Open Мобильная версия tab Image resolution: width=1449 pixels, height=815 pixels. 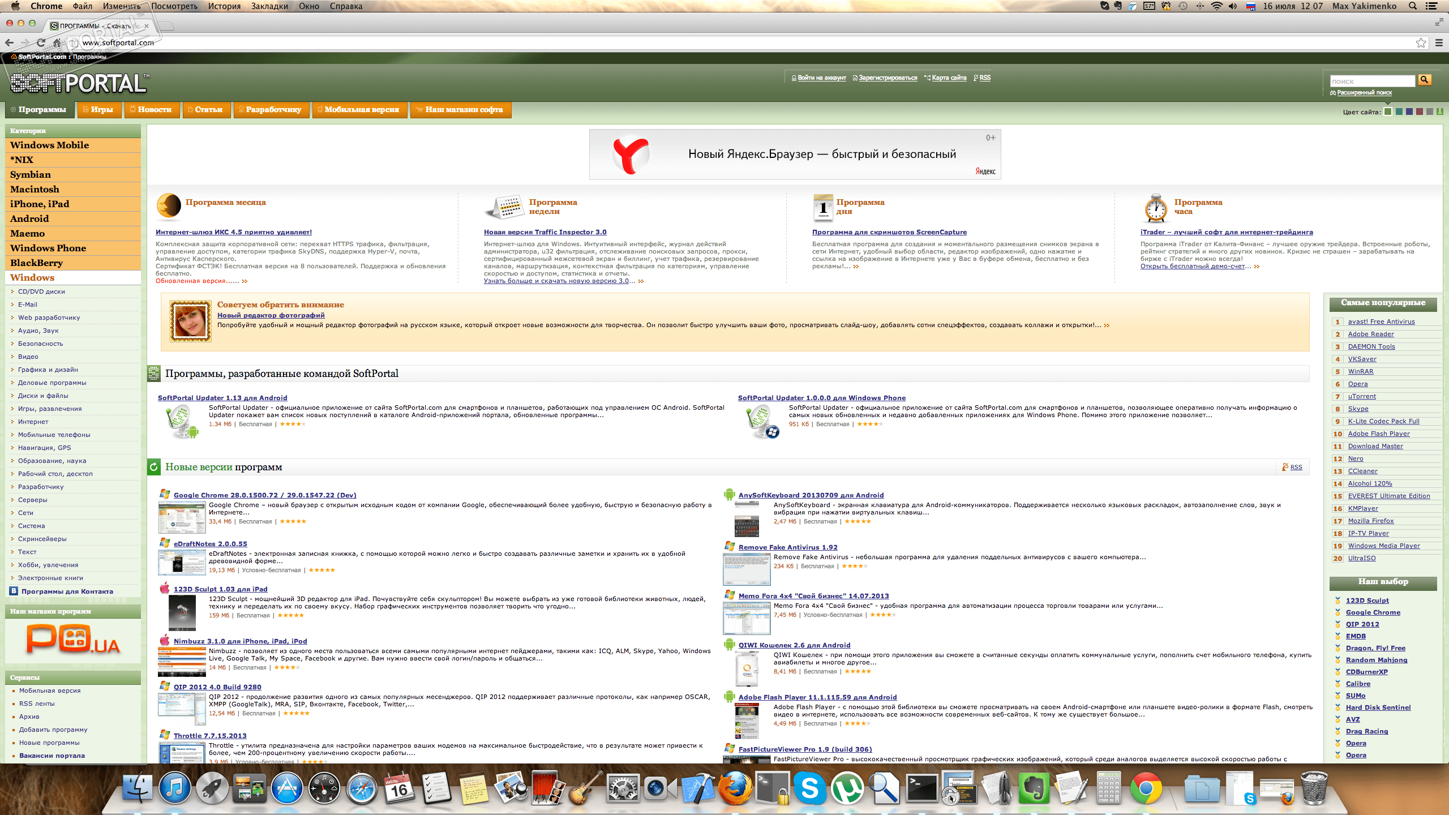tap(359, 110)
